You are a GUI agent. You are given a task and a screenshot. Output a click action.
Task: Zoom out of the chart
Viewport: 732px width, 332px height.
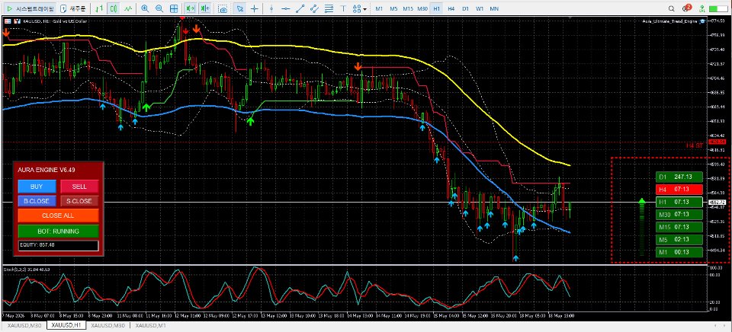tap(159, 8)
